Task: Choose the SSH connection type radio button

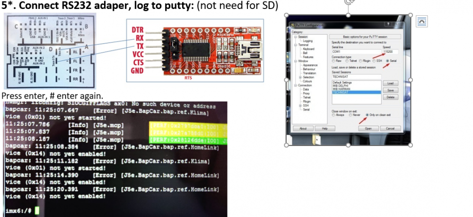Action: pyautogui.click(x=374, y=61)
